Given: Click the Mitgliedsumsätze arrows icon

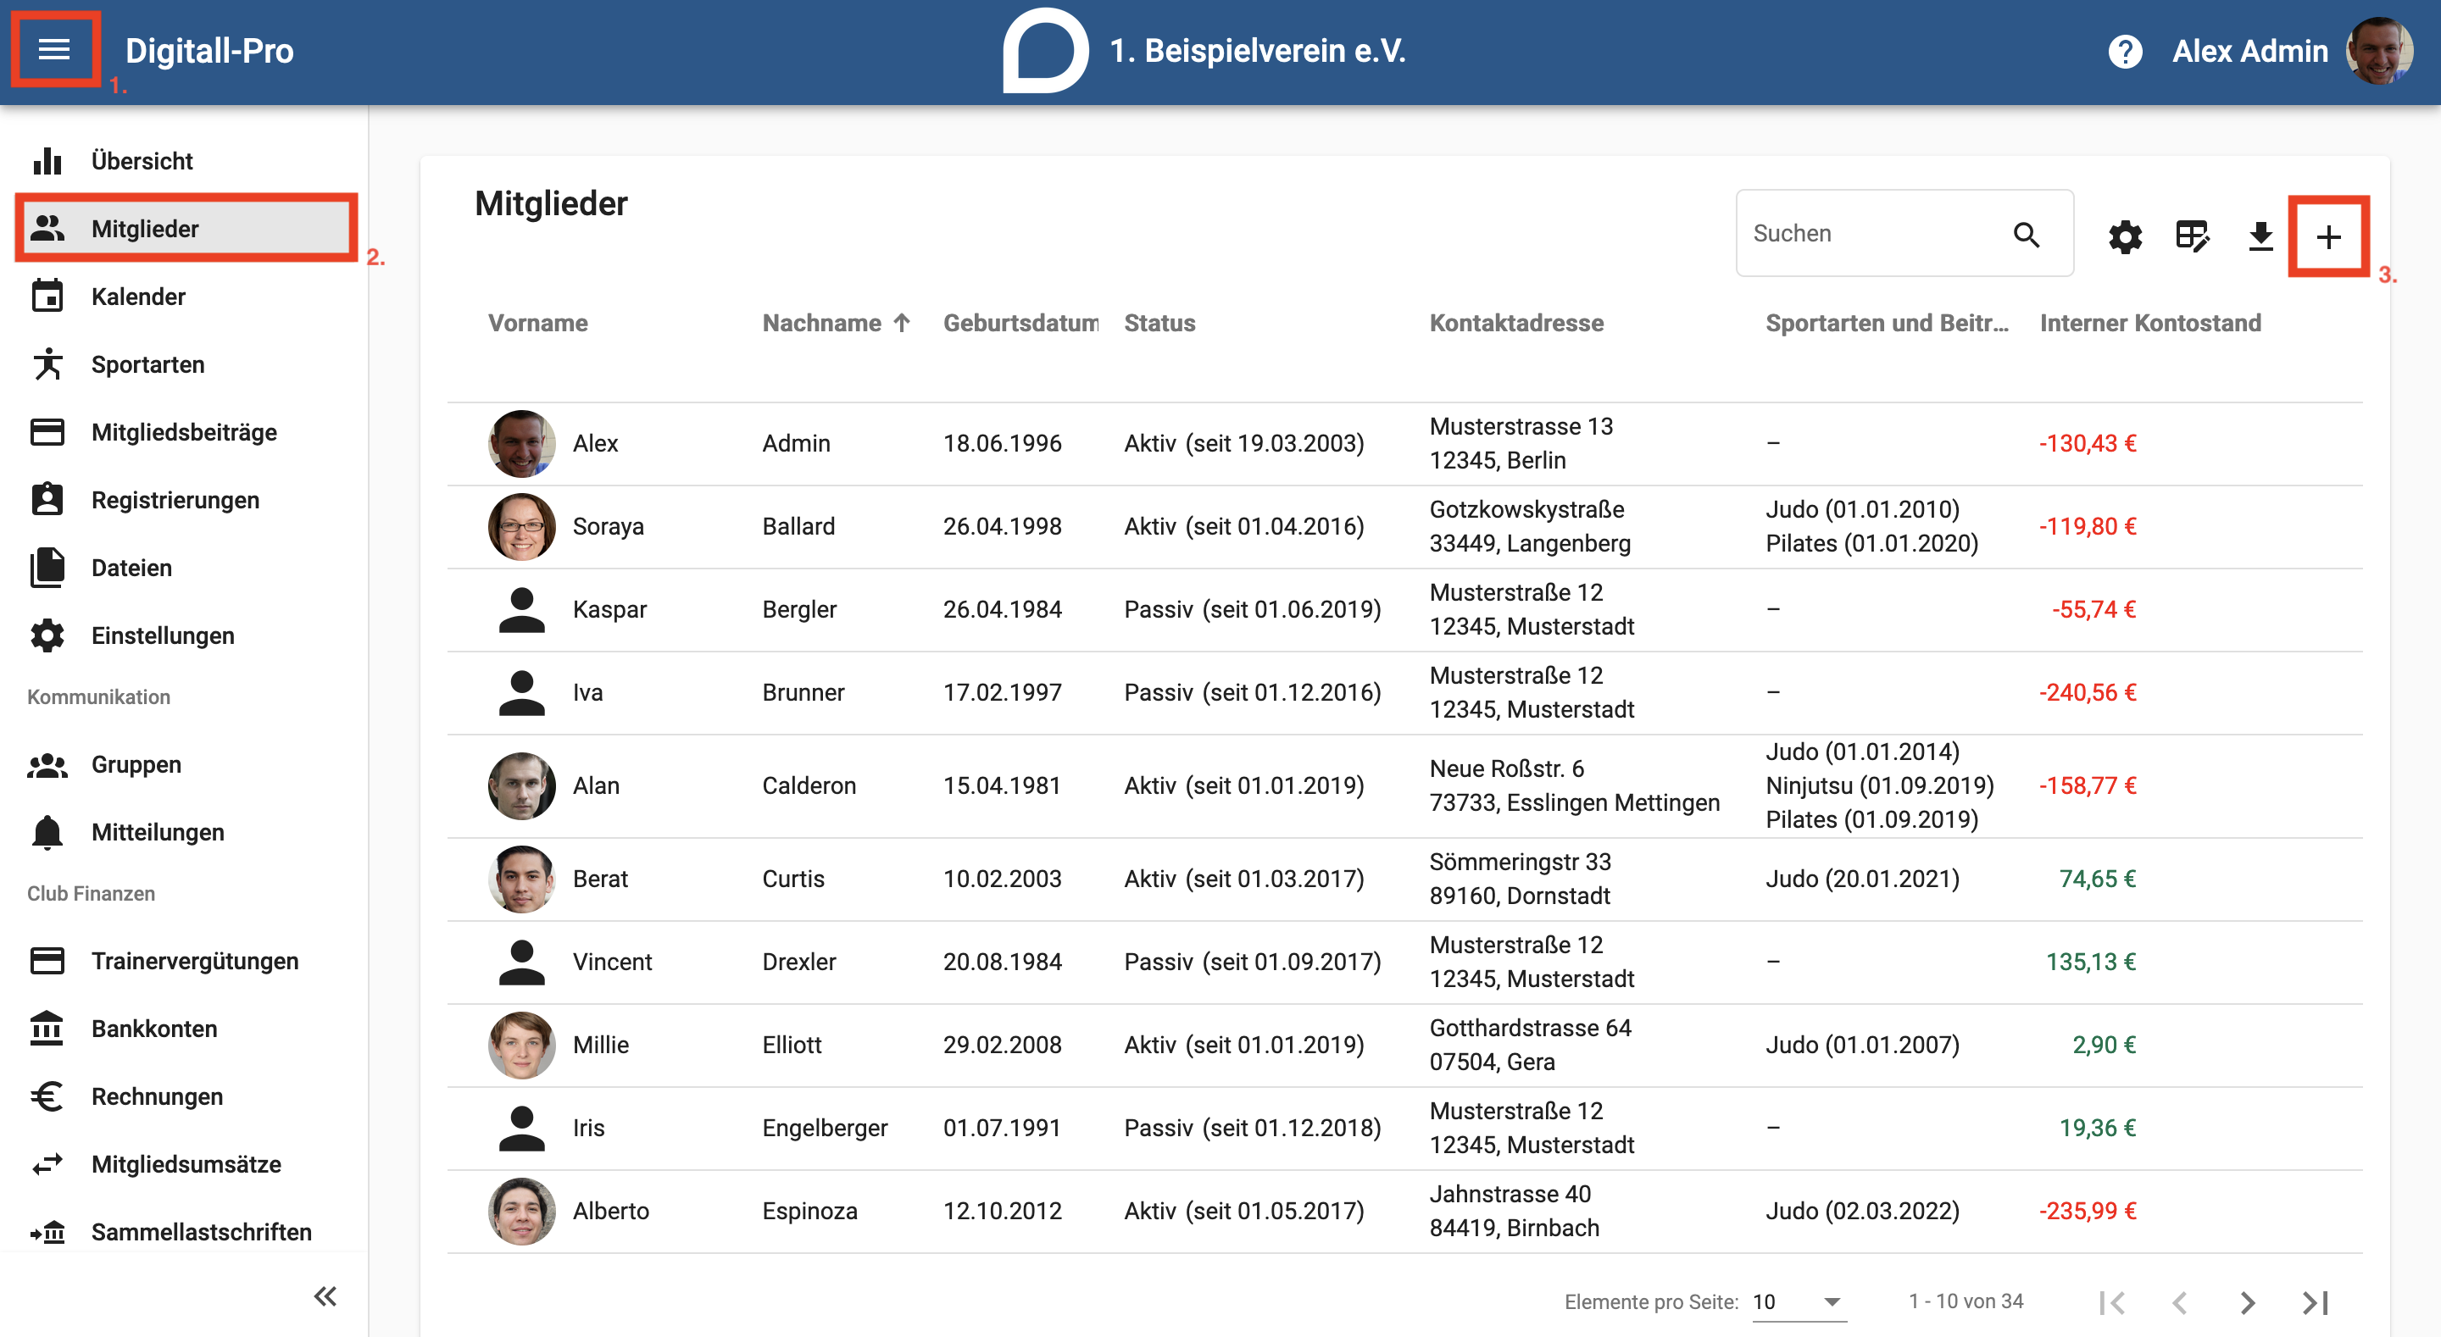Looking at the screenshot, I should (x=47, y=1163).
